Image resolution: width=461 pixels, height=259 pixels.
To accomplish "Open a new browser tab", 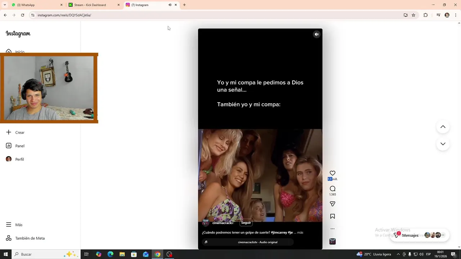I will pos(184,5).
